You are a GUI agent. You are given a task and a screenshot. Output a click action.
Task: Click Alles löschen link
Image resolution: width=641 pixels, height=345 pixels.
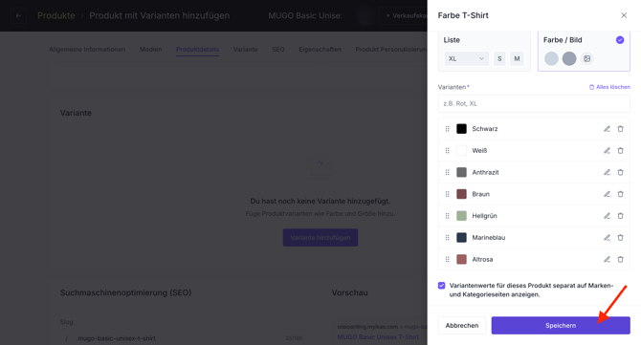point(609,87)
